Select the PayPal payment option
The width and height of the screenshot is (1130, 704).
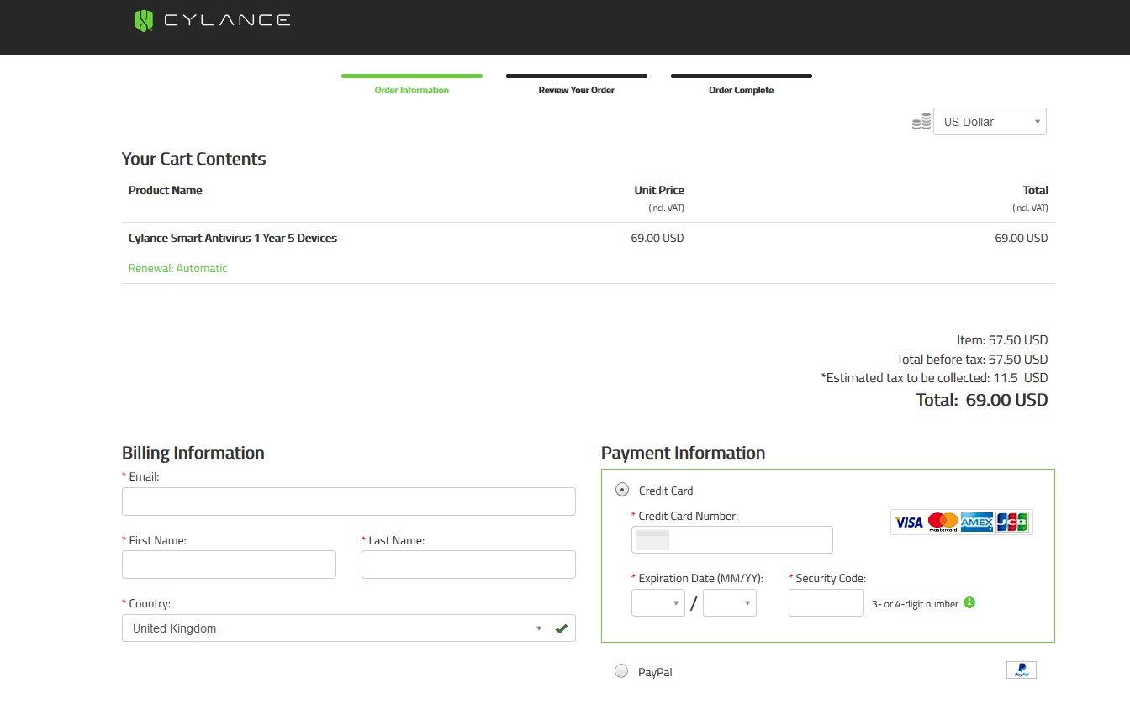621,671
